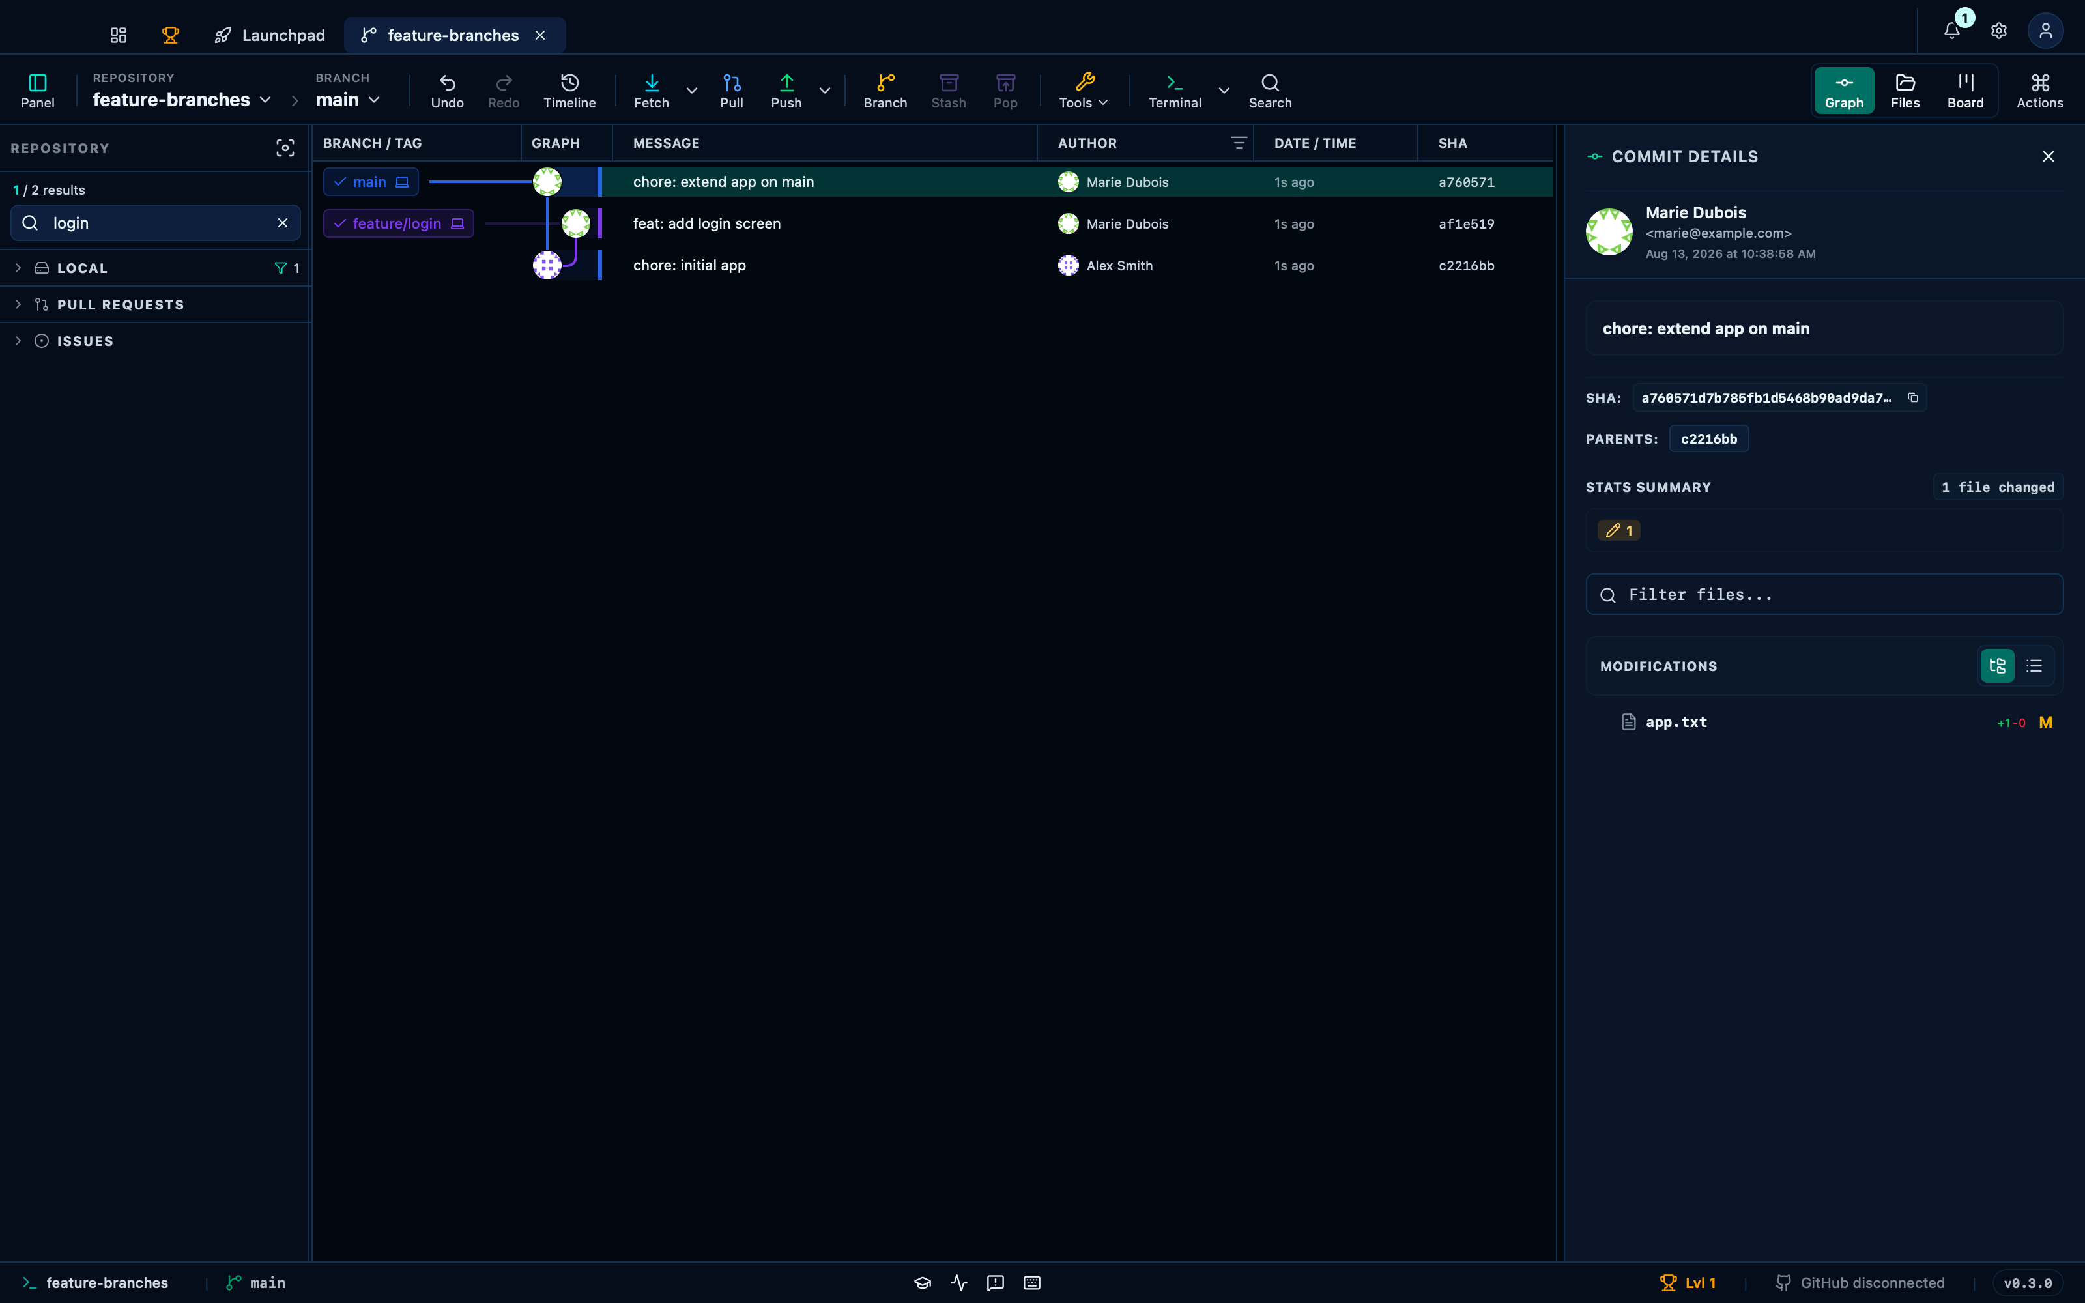Expand the Terminal options arrow
The width and height of the screenshot is (2085, 1303).
point(1224,91)
